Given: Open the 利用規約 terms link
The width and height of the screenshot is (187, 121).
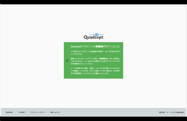Looking at the screenshot, I should tap(22, 112).
